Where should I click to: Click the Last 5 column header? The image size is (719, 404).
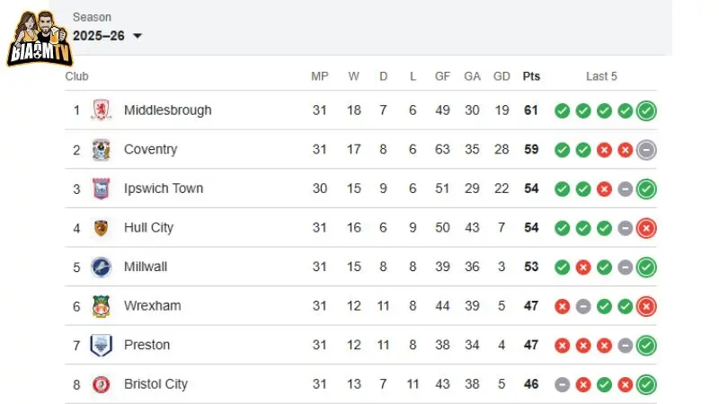[x=601, y=76]
